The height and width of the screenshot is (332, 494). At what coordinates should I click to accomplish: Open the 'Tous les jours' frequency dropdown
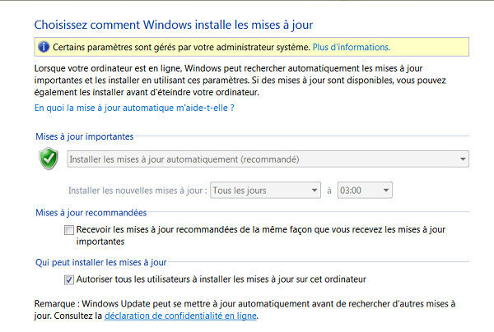314,191
